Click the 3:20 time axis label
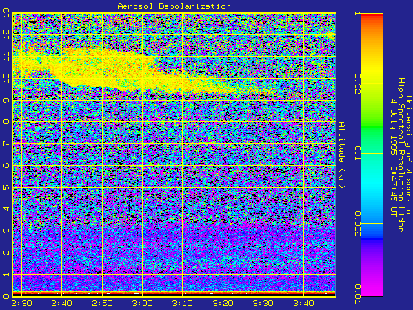This screenshot has height=310, width=413. pos(223,304)
